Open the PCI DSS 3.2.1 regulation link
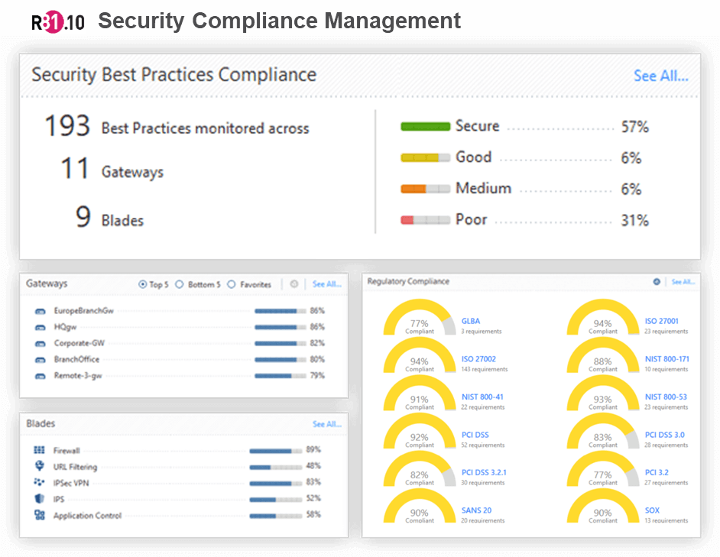 (484, 472)
